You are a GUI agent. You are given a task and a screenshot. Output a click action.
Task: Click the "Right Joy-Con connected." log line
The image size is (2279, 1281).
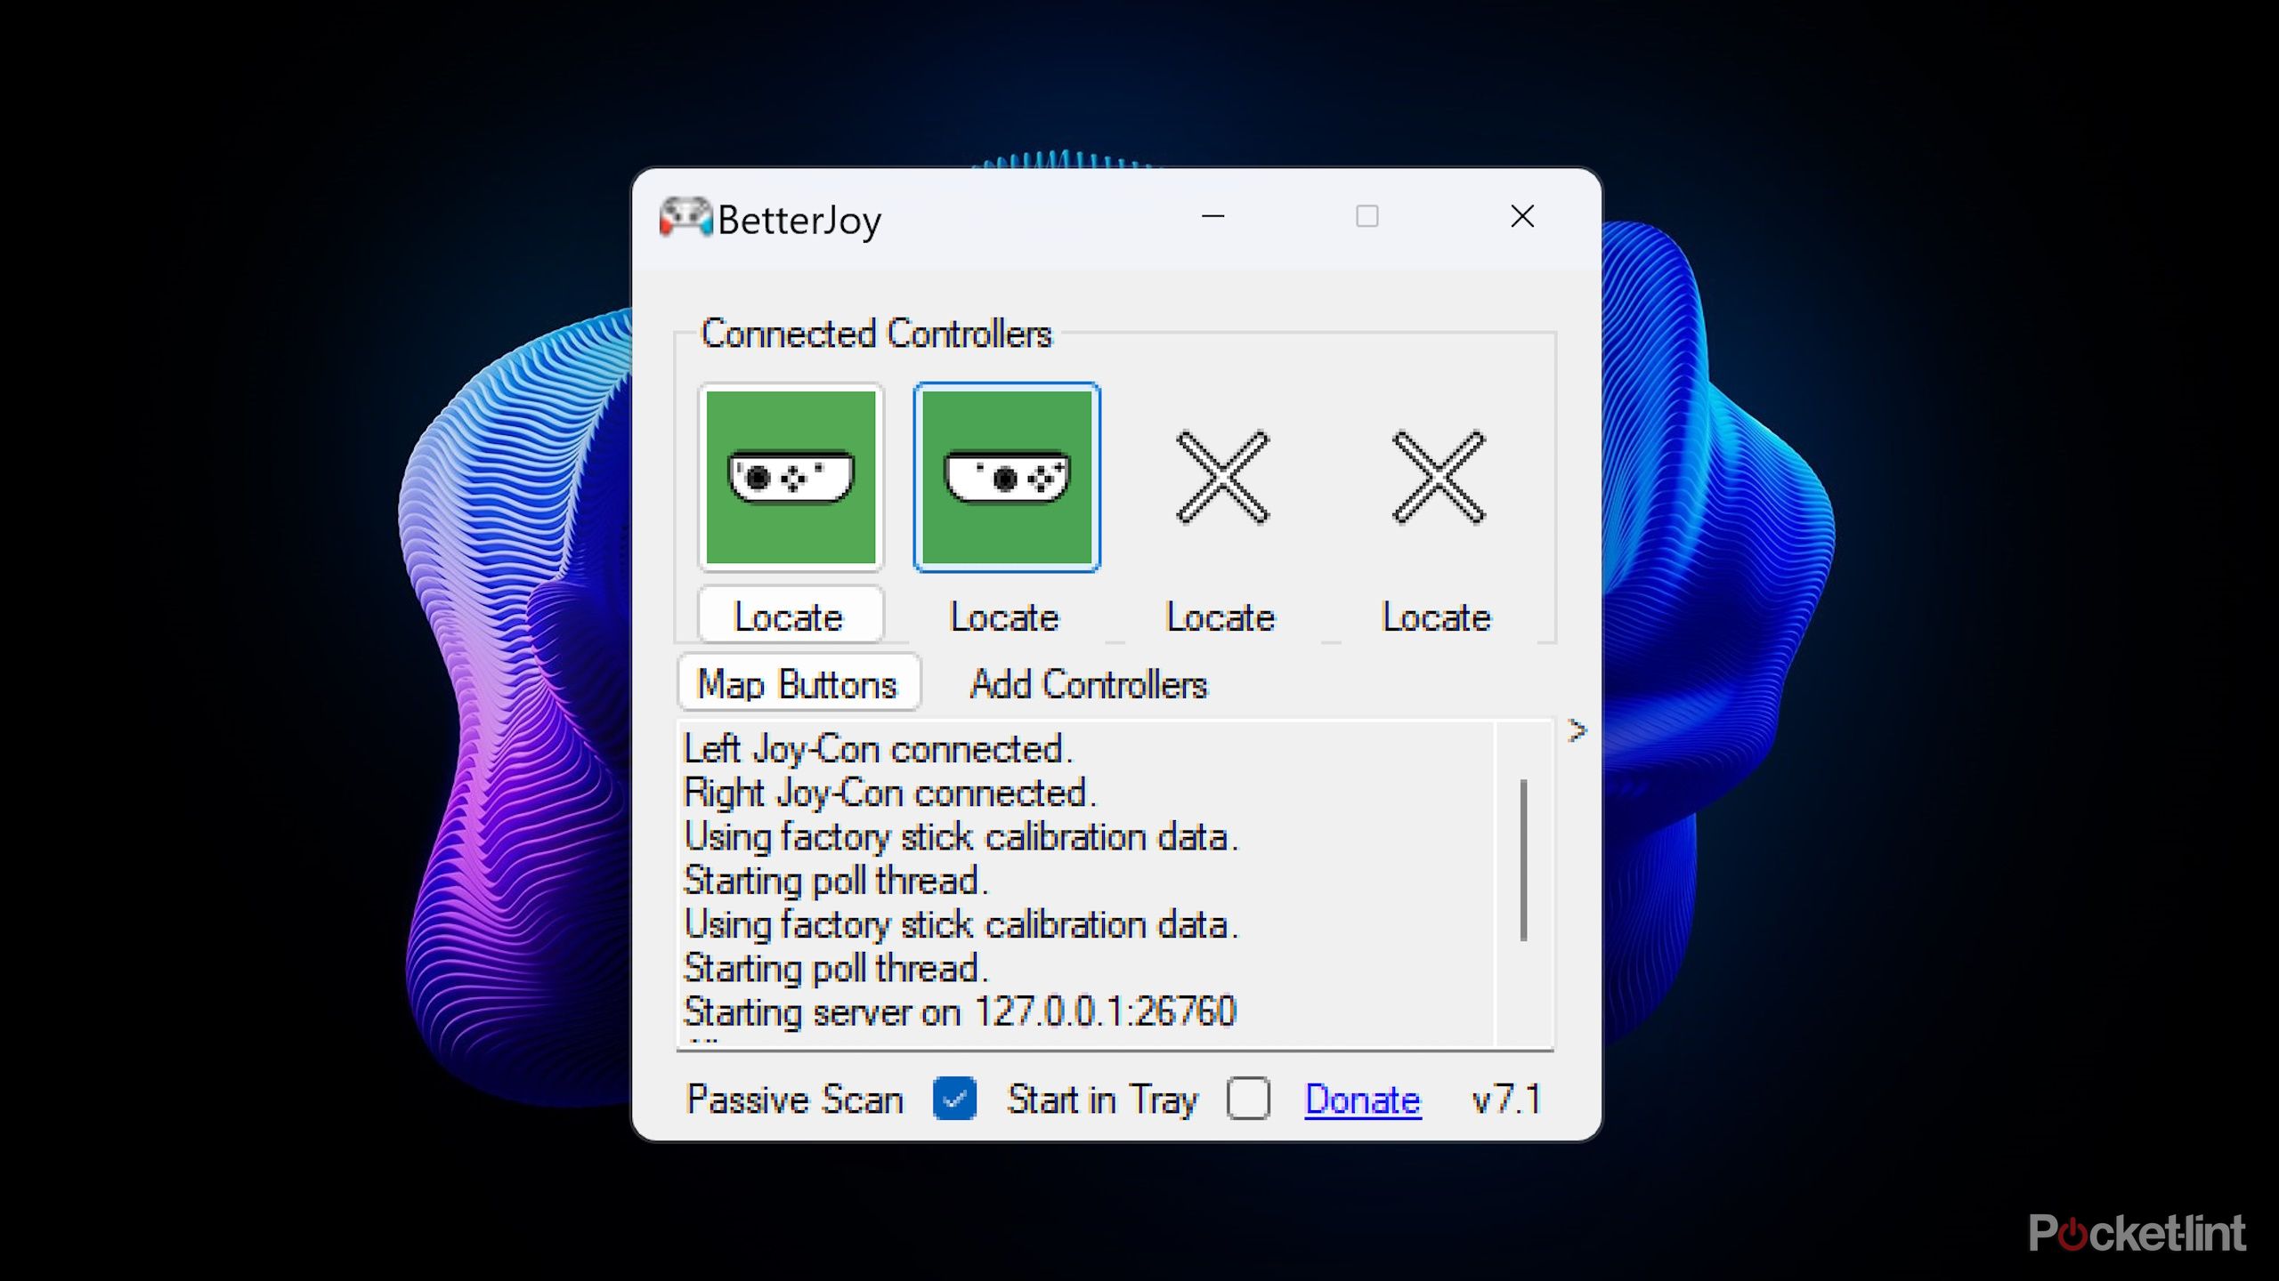point(889,793)
